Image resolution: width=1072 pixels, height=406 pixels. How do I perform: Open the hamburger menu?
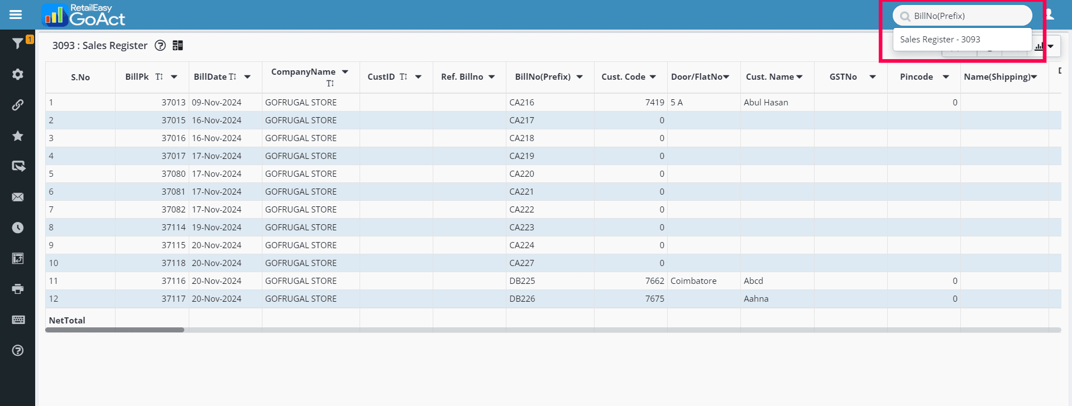coord(16,14)
